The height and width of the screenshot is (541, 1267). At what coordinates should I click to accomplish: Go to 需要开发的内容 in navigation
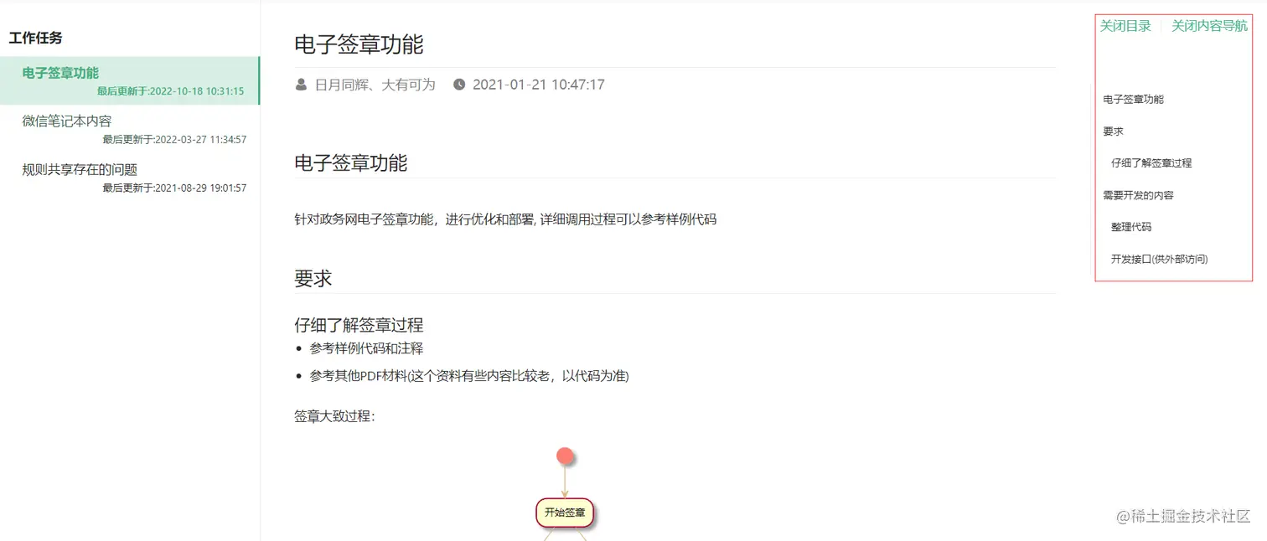1138,195
